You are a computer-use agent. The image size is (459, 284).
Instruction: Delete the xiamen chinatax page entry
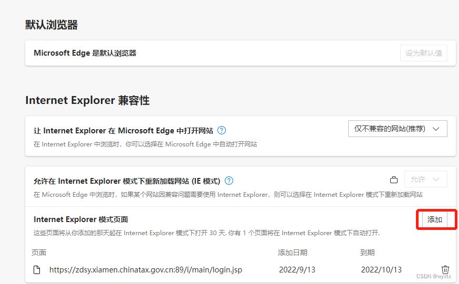point(445,269)
